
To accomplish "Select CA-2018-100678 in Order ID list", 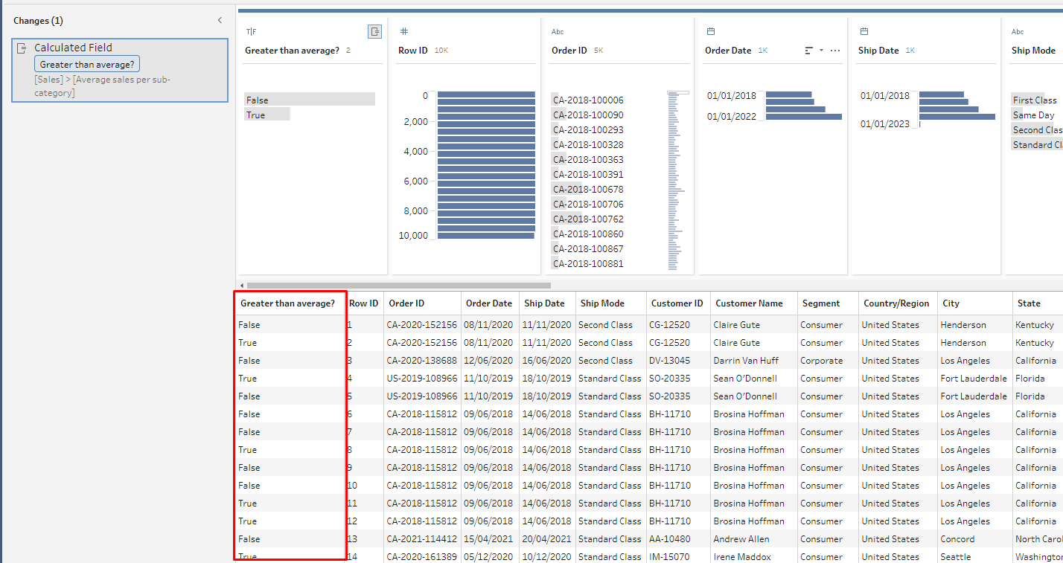I will [x=588, y=190].
